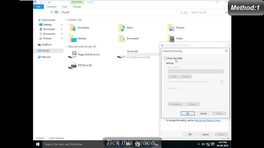Image resolution: width=264 pixels, height=148 pixels.
Task: Collapse the Folders (6) group
Action: (x=66, y=20)
